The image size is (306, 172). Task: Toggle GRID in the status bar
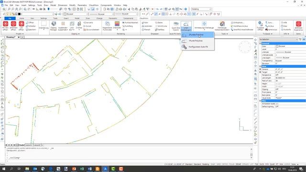point(219,164)
